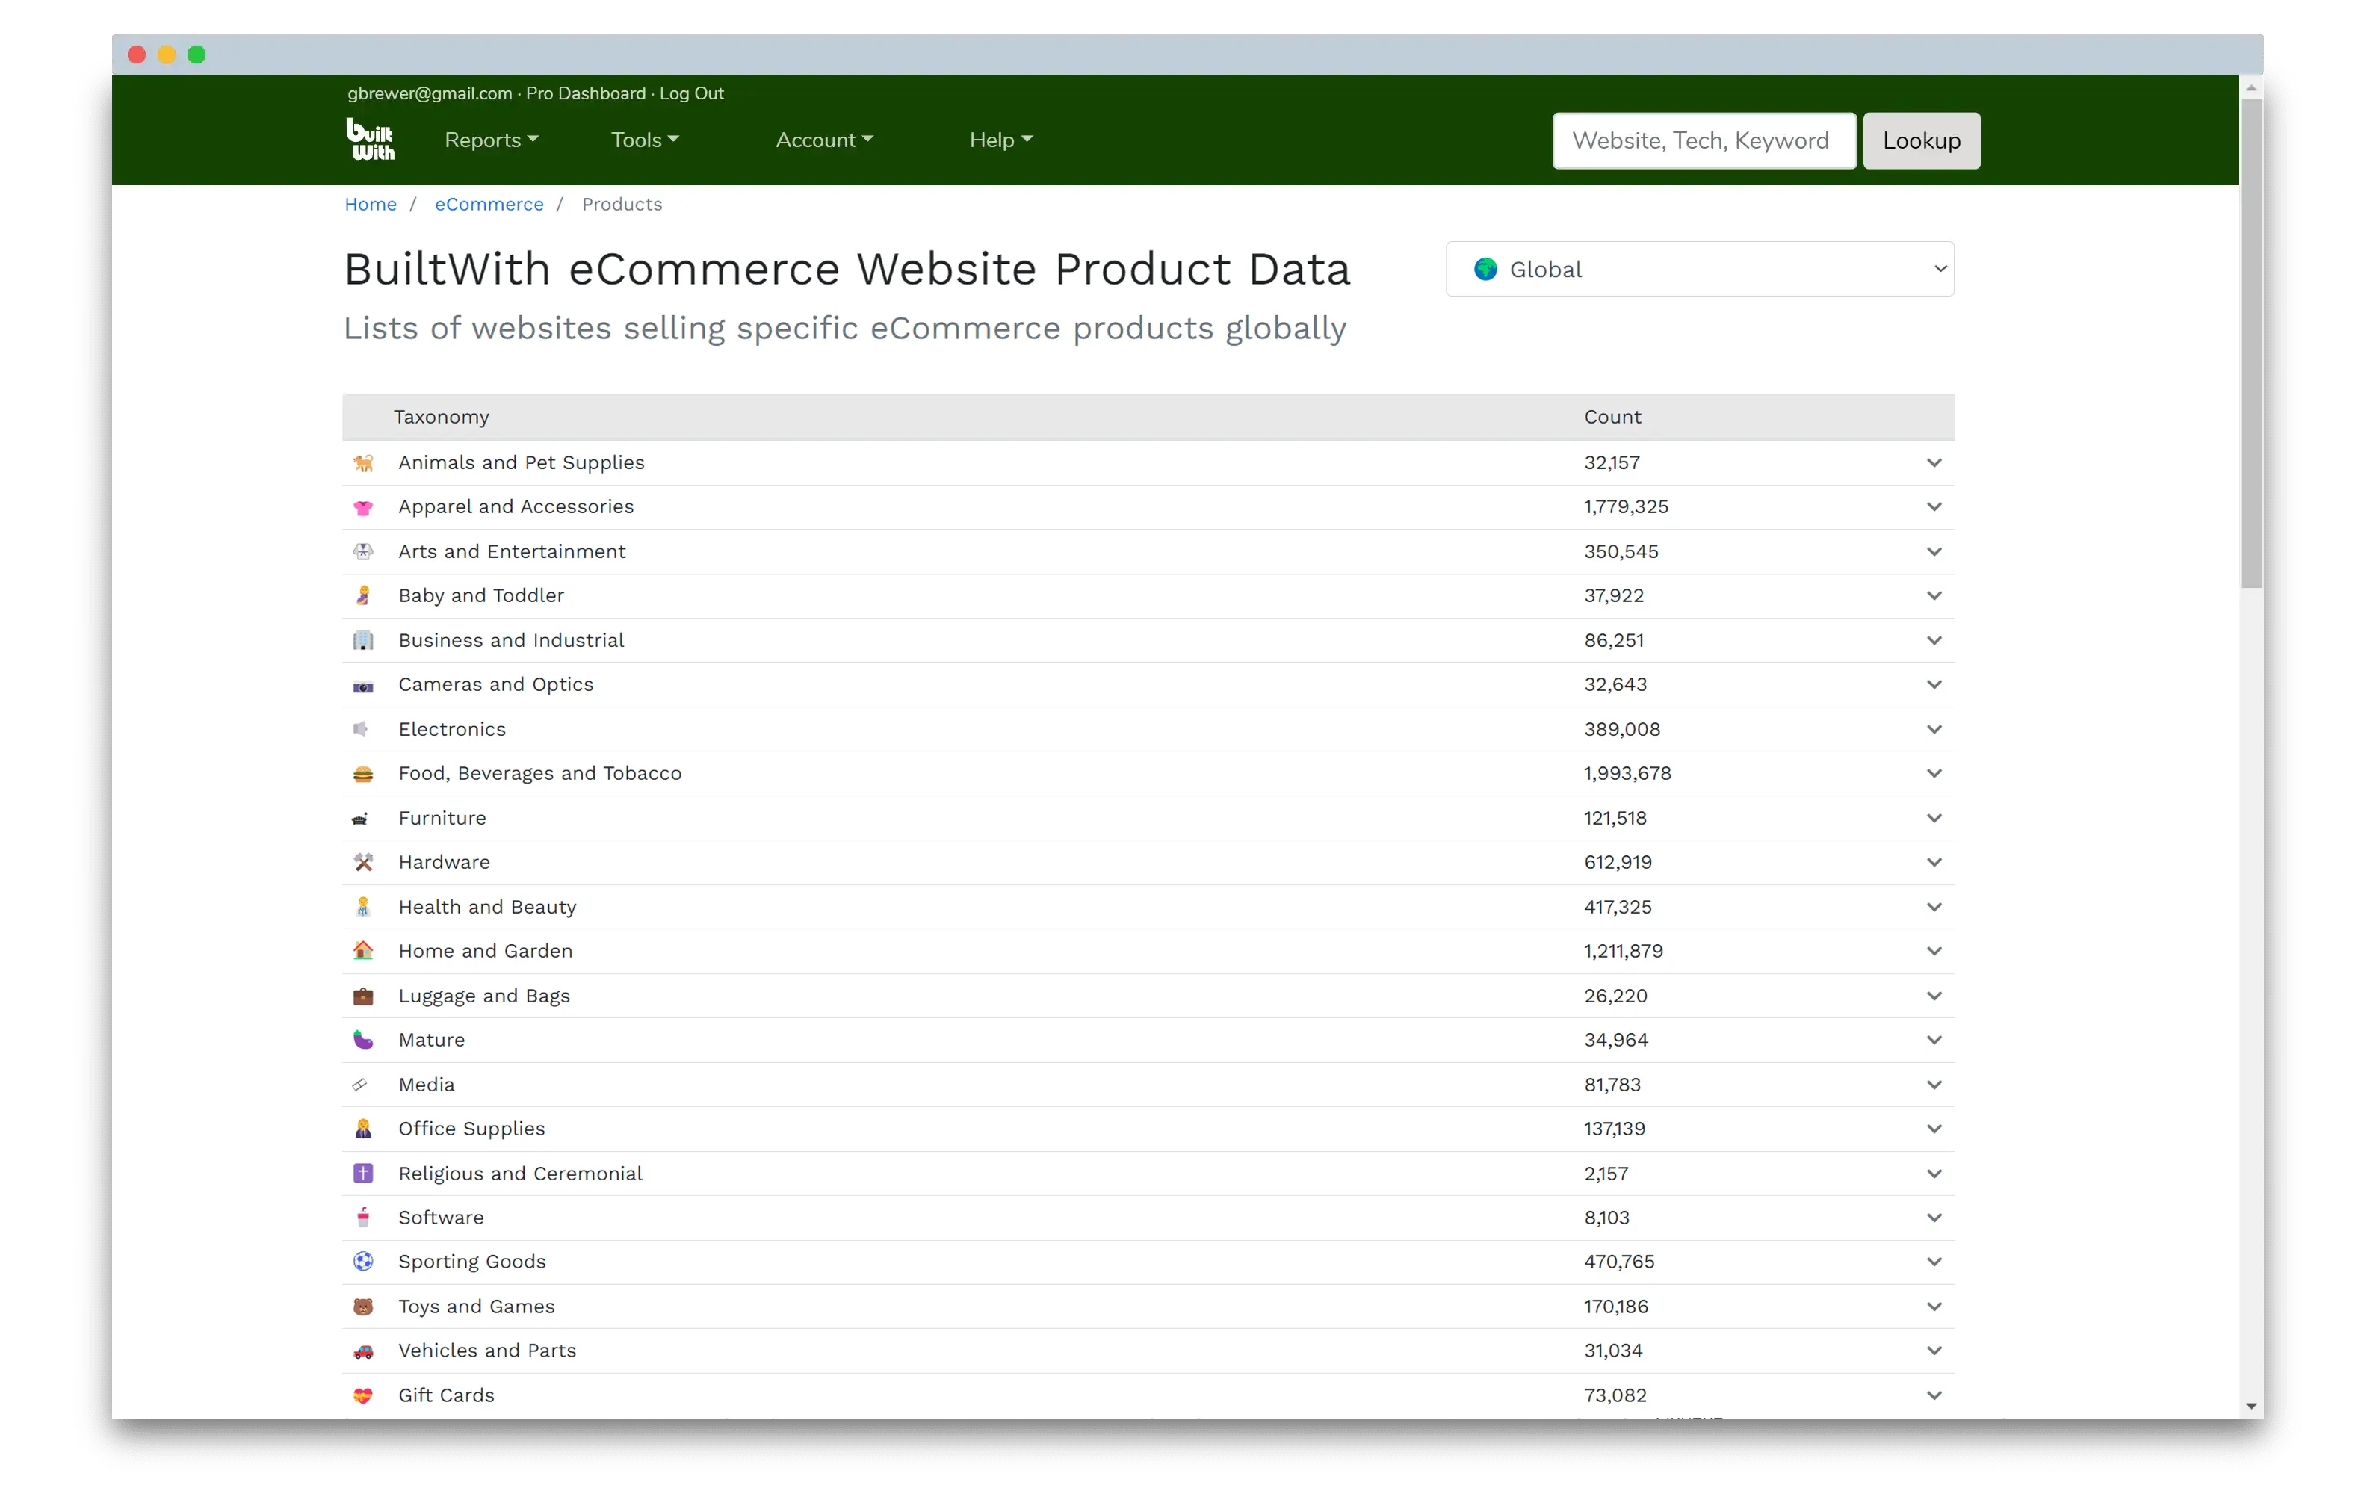2376x1494 pixels.
Task: Click the Hardware tools icon
Action: coord(363,863)
